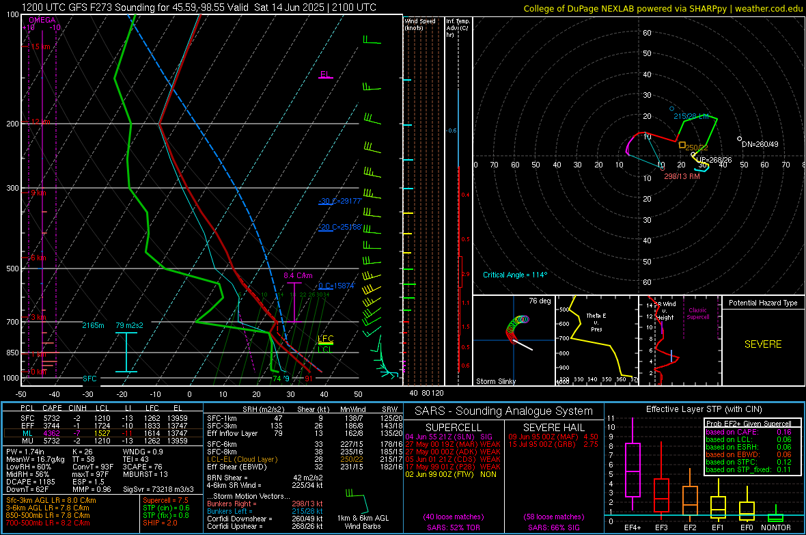Click the 'weather.cod.edu' credit text
The height and width of the screenshot is (535, 806).
coord(768,8)
